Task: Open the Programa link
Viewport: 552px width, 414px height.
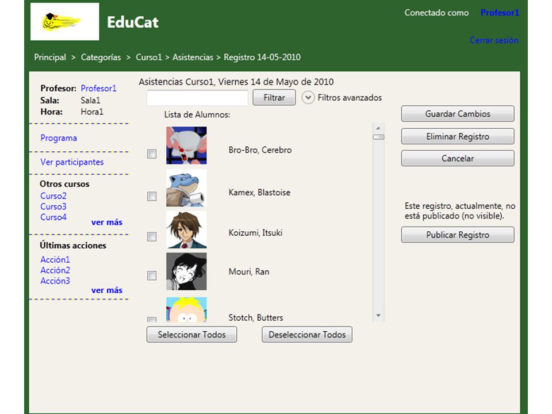Action: point(59,138)
